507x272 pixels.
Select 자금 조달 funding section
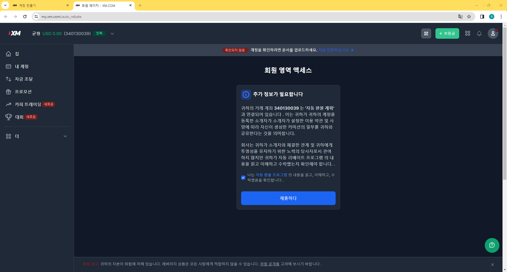pyautogui.click(x=24, y=79)
